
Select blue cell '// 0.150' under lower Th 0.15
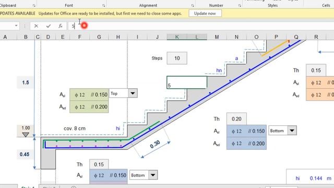[118, 175]
